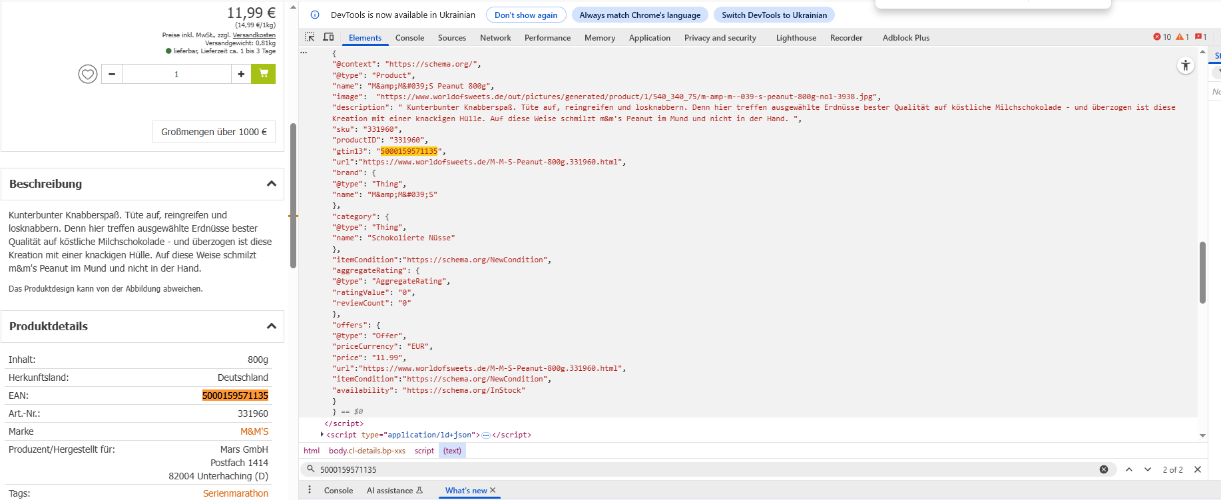
Task: Select the AI assistance drawer tab
Action: [x=394, y=491]
